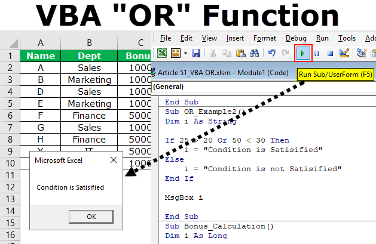
Task: Select column C header
Action: pos(134,43)
